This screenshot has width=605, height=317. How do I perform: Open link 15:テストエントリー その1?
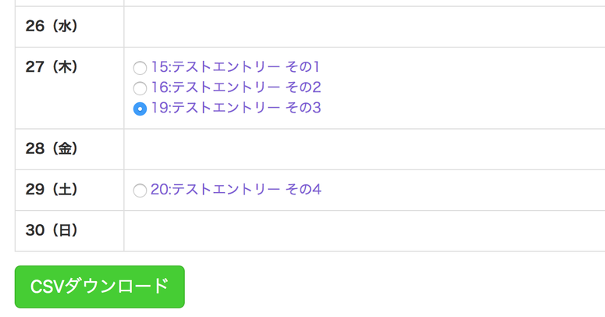click(236, 67)
